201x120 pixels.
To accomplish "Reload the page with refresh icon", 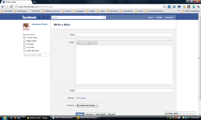I will [x=11, y=7].
